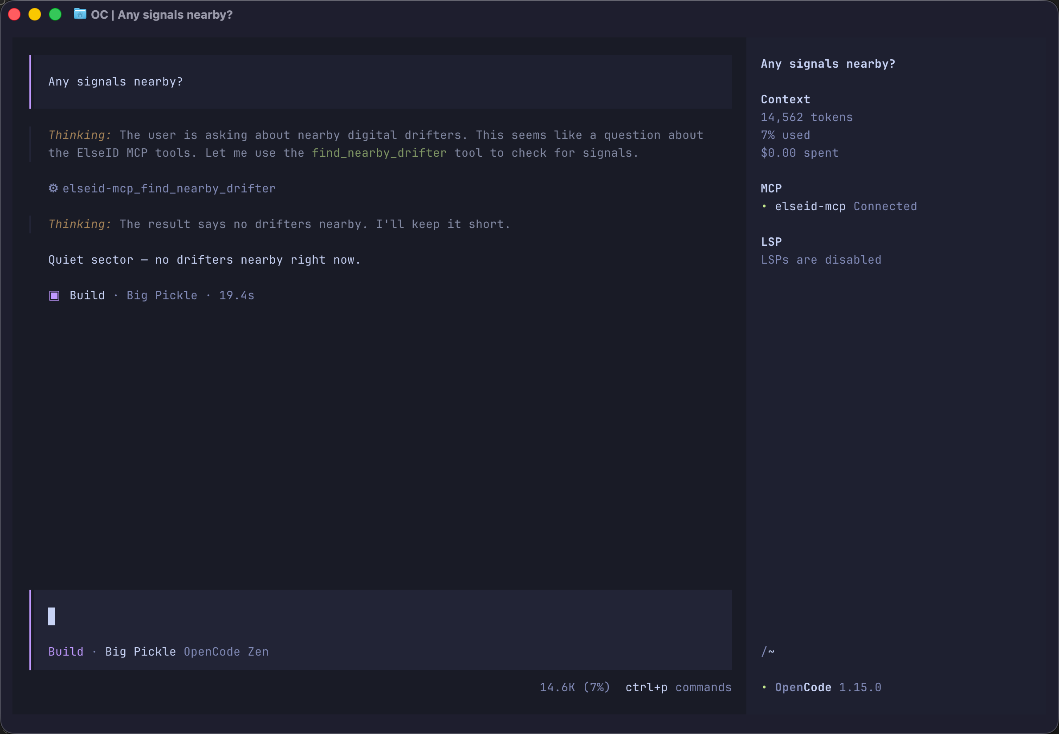
Task: Minimize the window with the yellow button
Action: click(35, 14)
